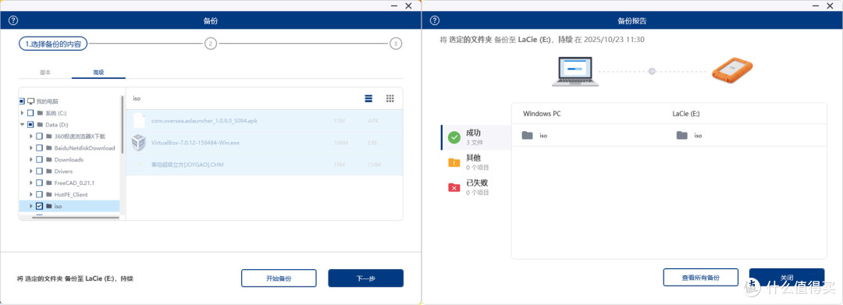The image size is (843, 305).
Task: Click the red 已失败 folder icon
Action: point(454,187)
